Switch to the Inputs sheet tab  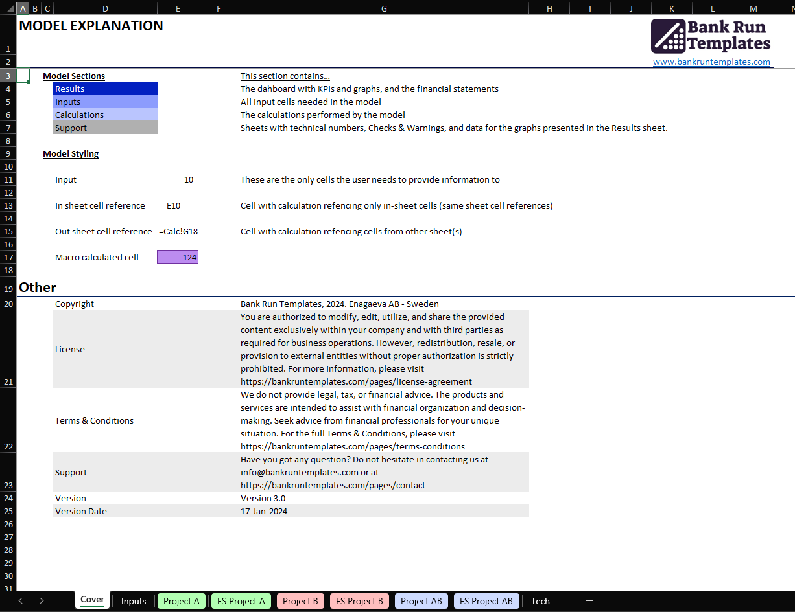click(134, 601)
